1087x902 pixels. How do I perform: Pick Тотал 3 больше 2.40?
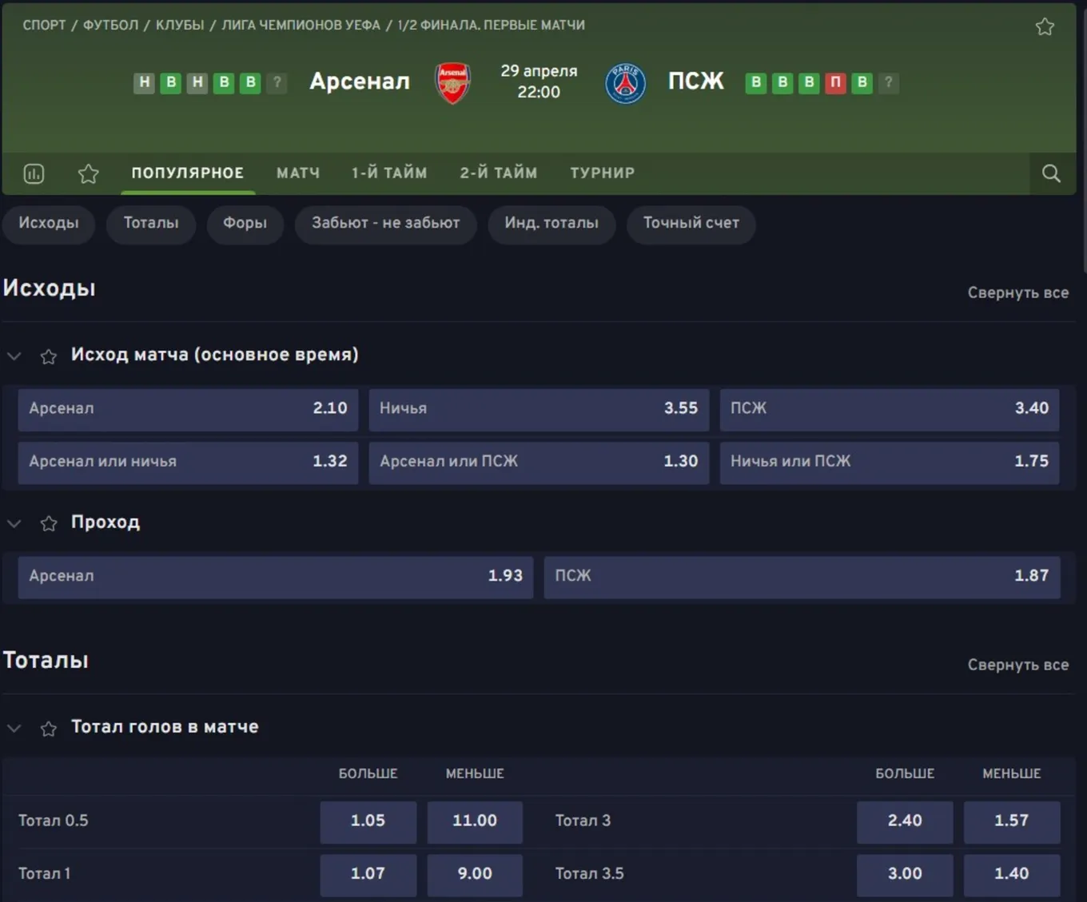905,822
